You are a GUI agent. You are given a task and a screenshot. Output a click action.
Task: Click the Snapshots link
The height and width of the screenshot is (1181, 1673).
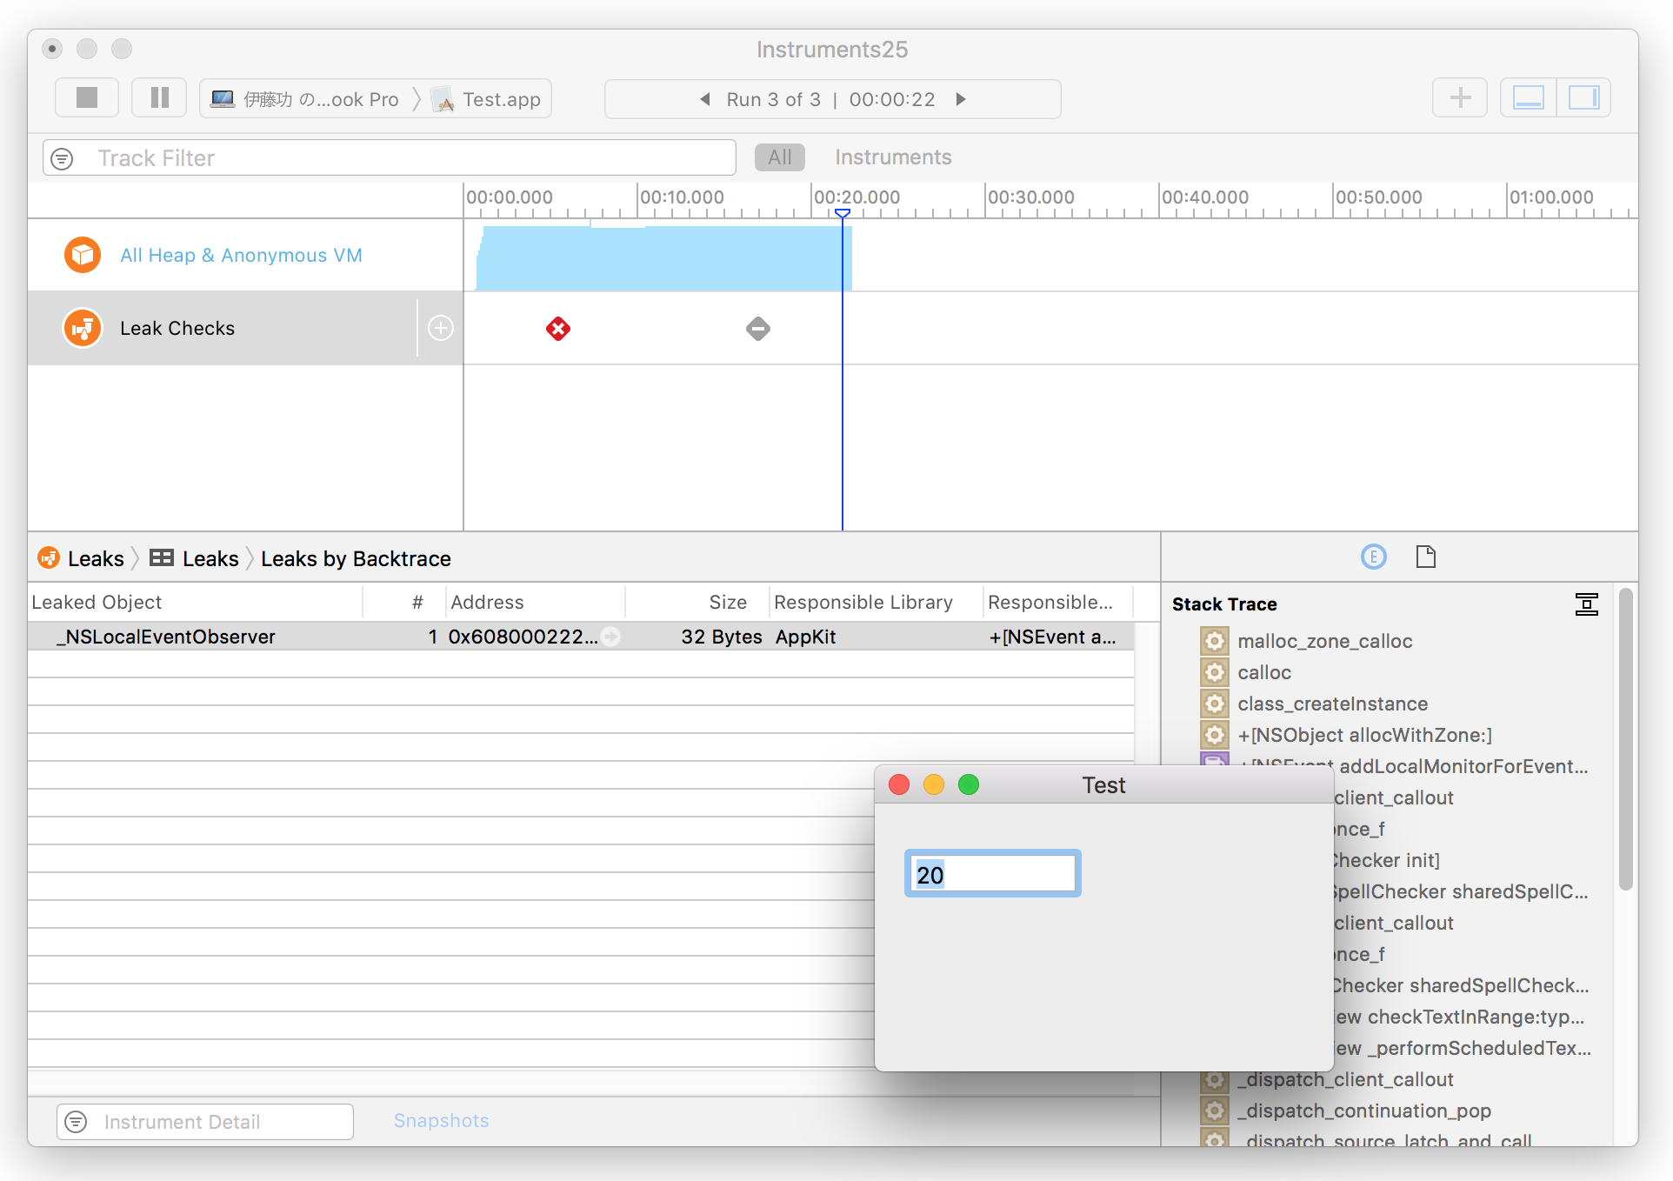pos(441,1121)
